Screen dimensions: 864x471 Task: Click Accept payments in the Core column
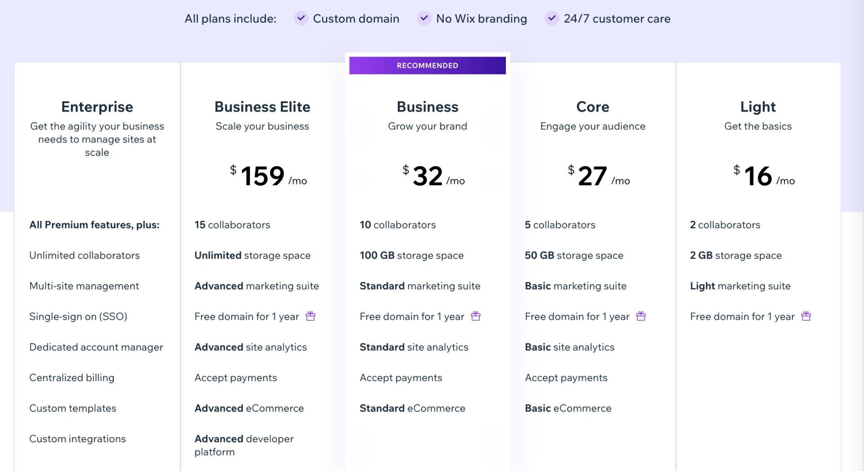point(566,377)
